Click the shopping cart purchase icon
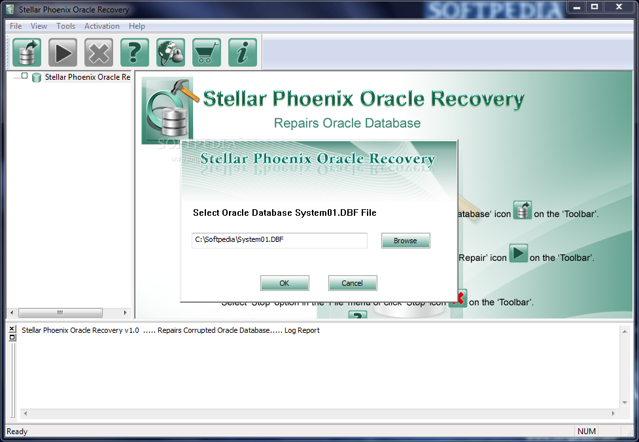This screenshot has height=442, width=639. (207, 52)
